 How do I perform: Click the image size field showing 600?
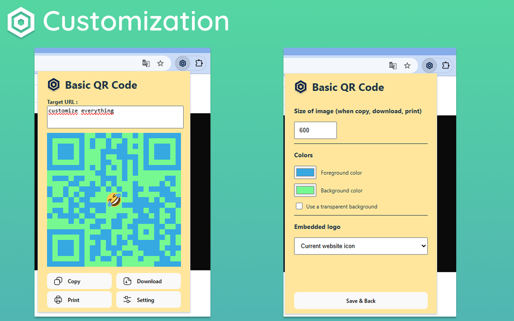point(315,130)
